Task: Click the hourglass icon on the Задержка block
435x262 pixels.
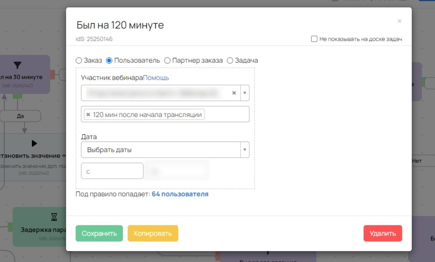Action: click(54, 217)
